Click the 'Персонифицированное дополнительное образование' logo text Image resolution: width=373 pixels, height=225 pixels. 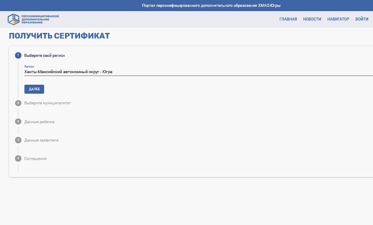click(40, 19)
